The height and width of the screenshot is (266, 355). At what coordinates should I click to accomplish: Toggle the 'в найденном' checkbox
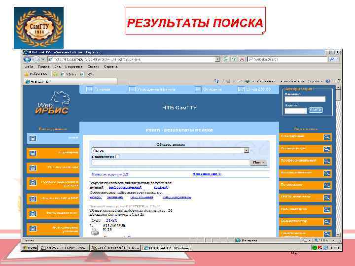(x=117, y=157)
